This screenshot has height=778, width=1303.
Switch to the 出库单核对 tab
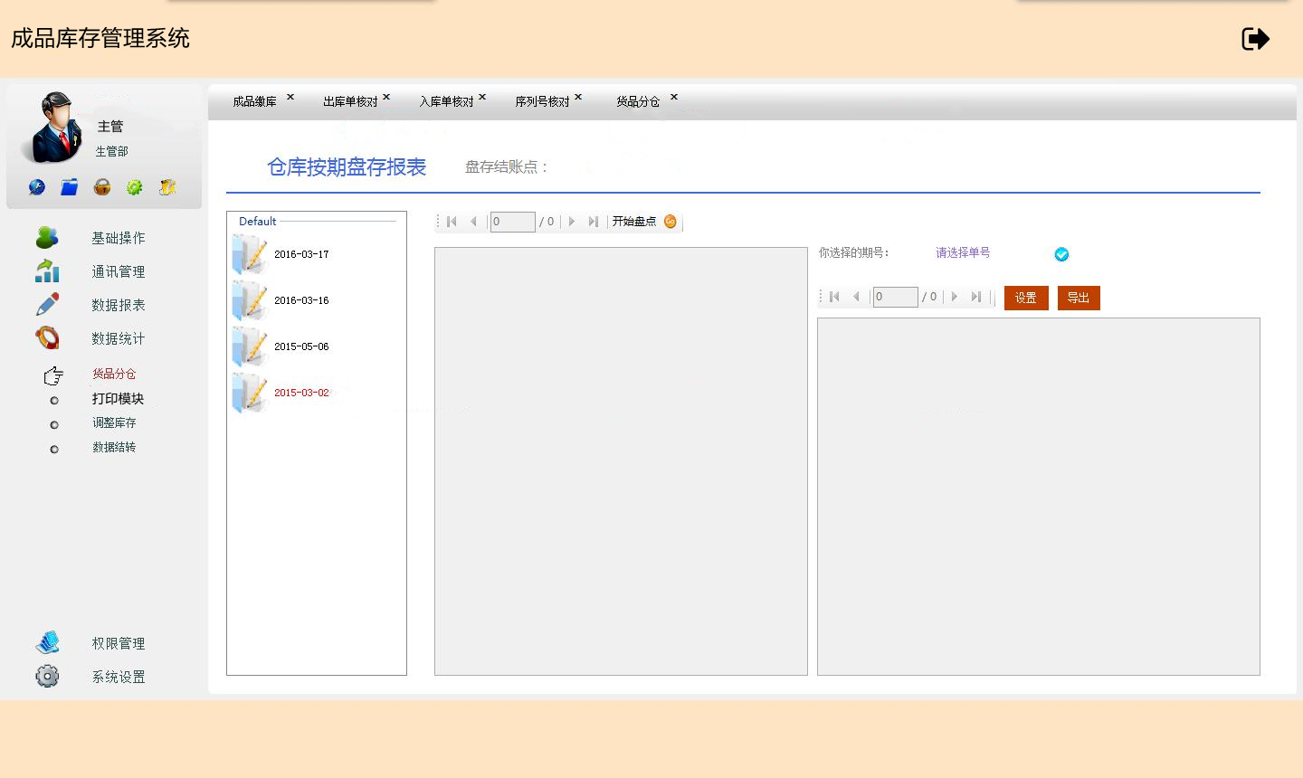tap(350, 101)
